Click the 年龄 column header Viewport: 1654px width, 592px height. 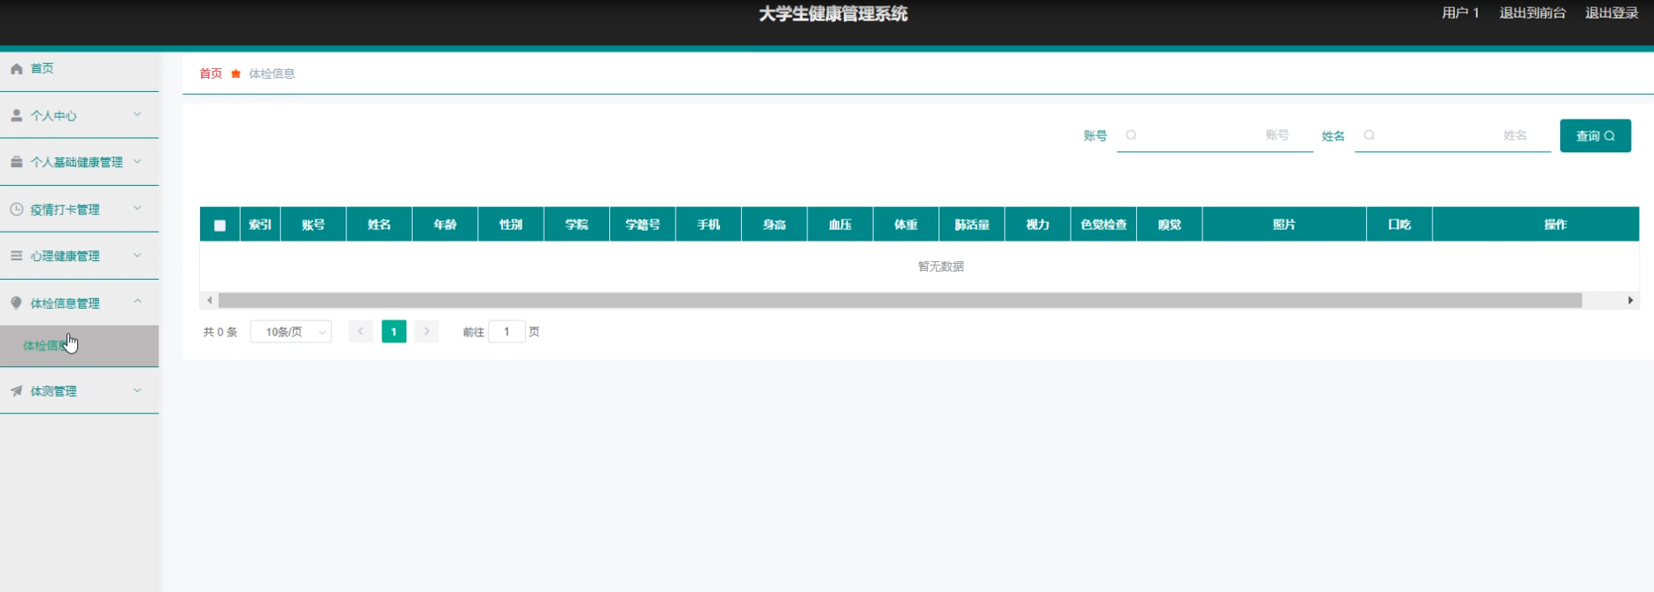[x=444, y=225]
